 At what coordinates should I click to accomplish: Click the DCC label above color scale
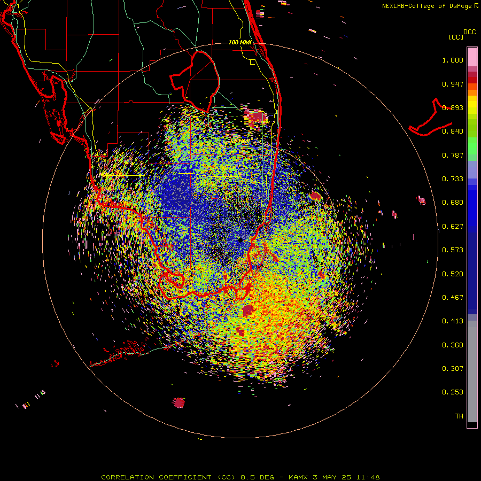coord(469,32)
